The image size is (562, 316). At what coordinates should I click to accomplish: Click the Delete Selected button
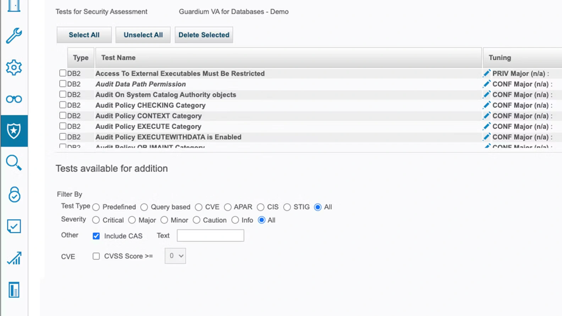click(x=204, y=35)
